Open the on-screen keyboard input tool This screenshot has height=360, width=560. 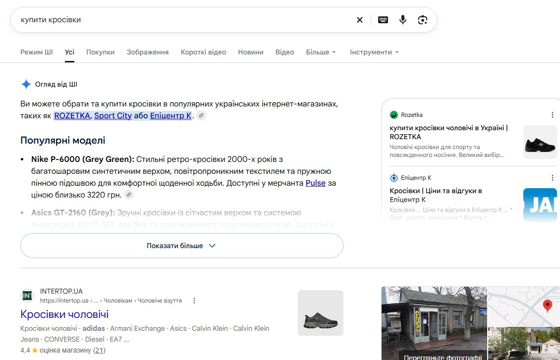pos(383,20)
